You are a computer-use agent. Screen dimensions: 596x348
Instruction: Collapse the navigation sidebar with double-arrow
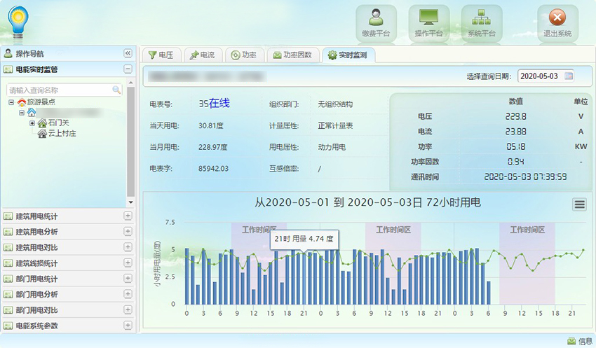coord(128,54)
